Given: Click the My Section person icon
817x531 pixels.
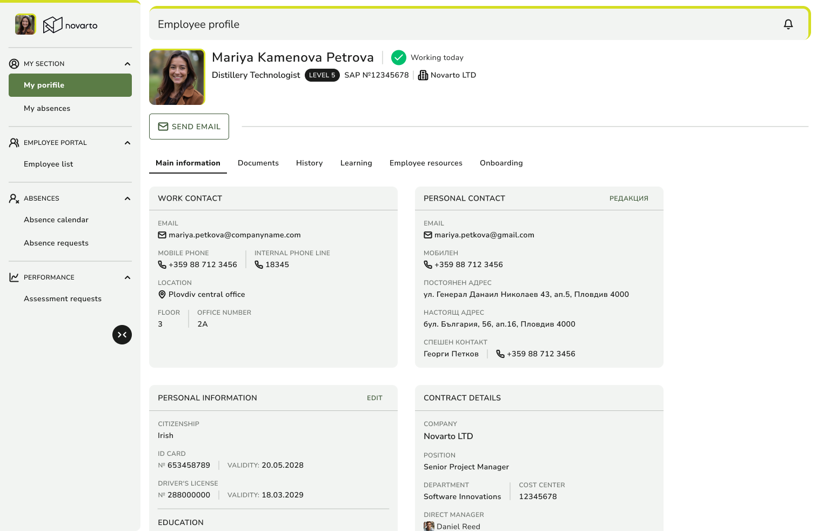Looking at the screenshot, I should pyautogui.click(x=14, y=64).
